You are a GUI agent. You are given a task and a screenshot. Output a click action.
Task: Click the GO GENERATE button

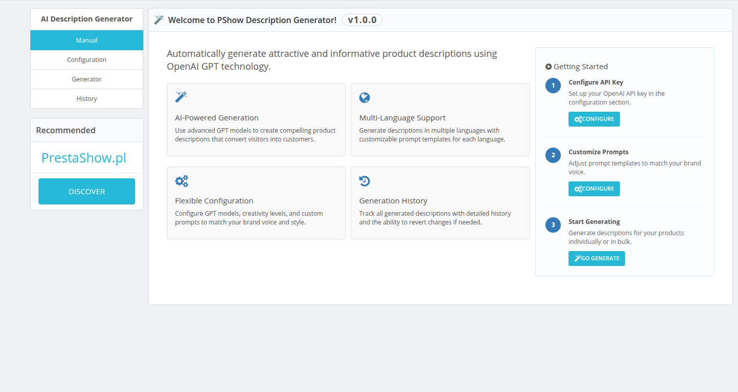[x=597, y=258]
